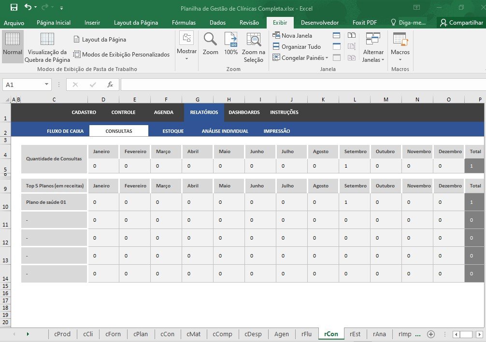Open the Name Box dropdown arrow
The image size is (486, 342).
coord(47,85)
